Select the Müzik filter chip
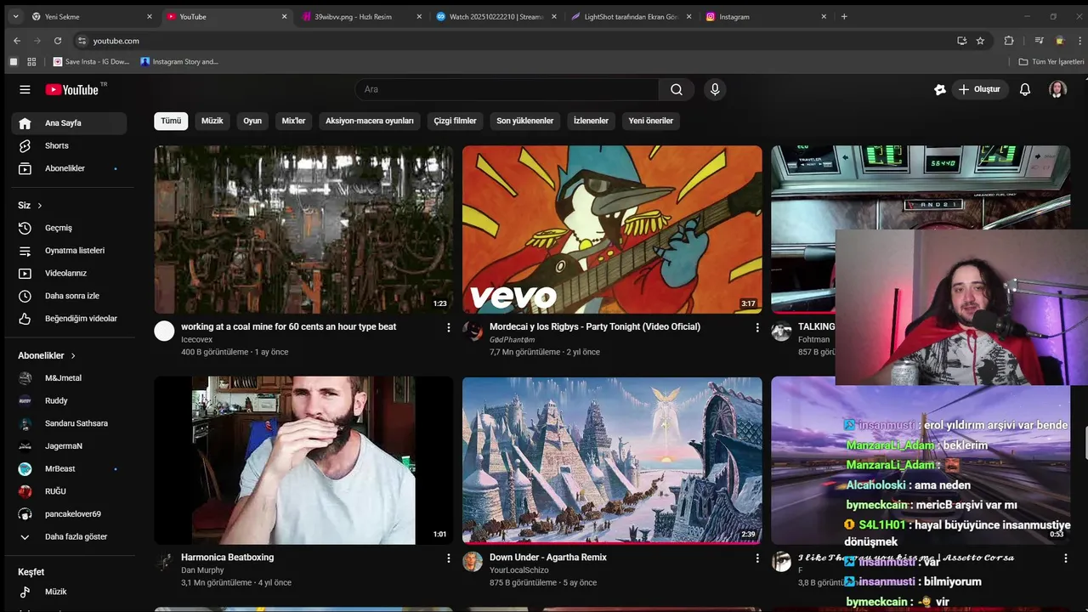Viewport: 1088px width, 612px height. [x=212, y=121]
